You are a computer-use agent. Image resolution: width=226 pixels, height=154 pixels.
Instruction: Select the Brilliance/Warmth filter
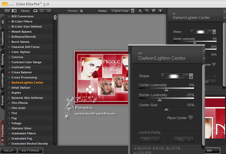(x=24, y=37)
